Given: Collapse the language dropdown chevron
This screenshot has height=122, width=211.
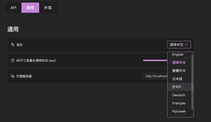Looking at the screenshot, I should (186, 45).
